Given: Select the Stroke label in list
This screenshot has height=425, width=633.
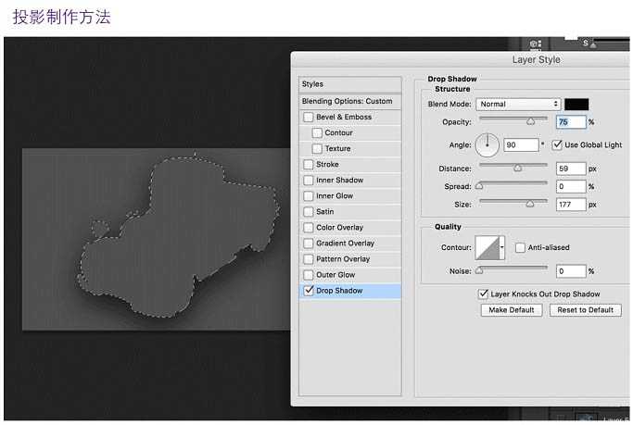Looking at the screenshot, I should click(x=327, y=164).
